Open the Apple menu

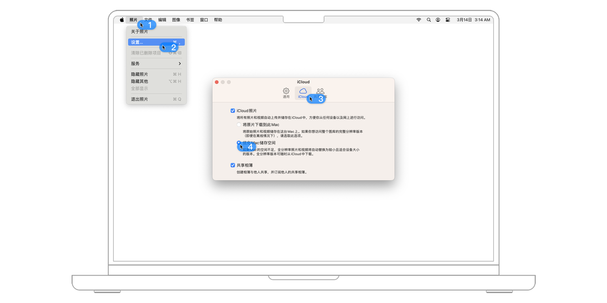pyautogui.click(x=121, y=19)
